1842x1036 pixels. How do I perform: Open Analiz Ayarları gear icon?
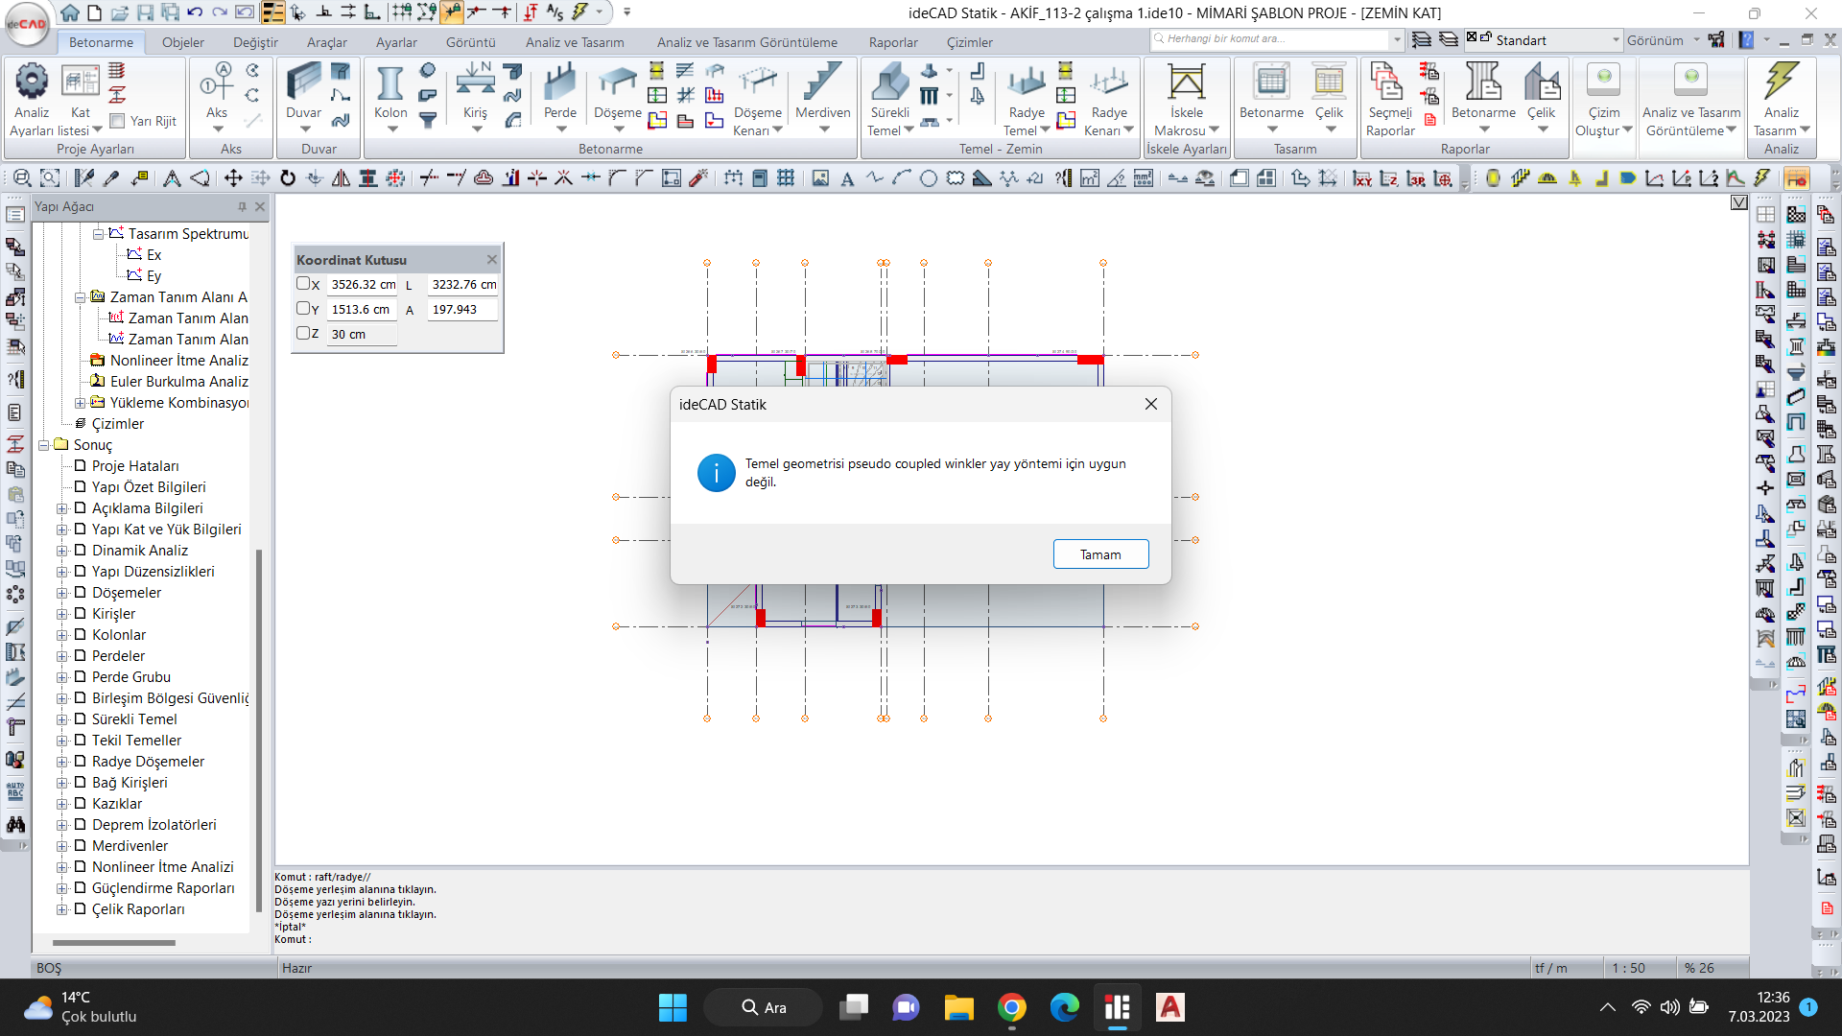point(32,81)
